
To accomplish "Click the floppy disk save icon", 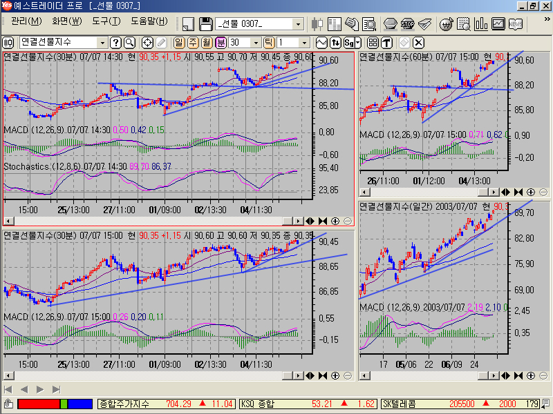I will pyautogui.click(x=205, y=24).
